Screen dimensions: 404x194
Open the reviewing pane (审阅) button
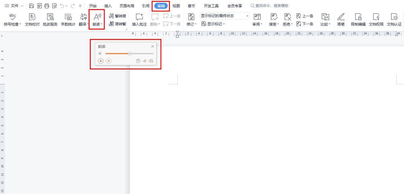tap(256, 20)
